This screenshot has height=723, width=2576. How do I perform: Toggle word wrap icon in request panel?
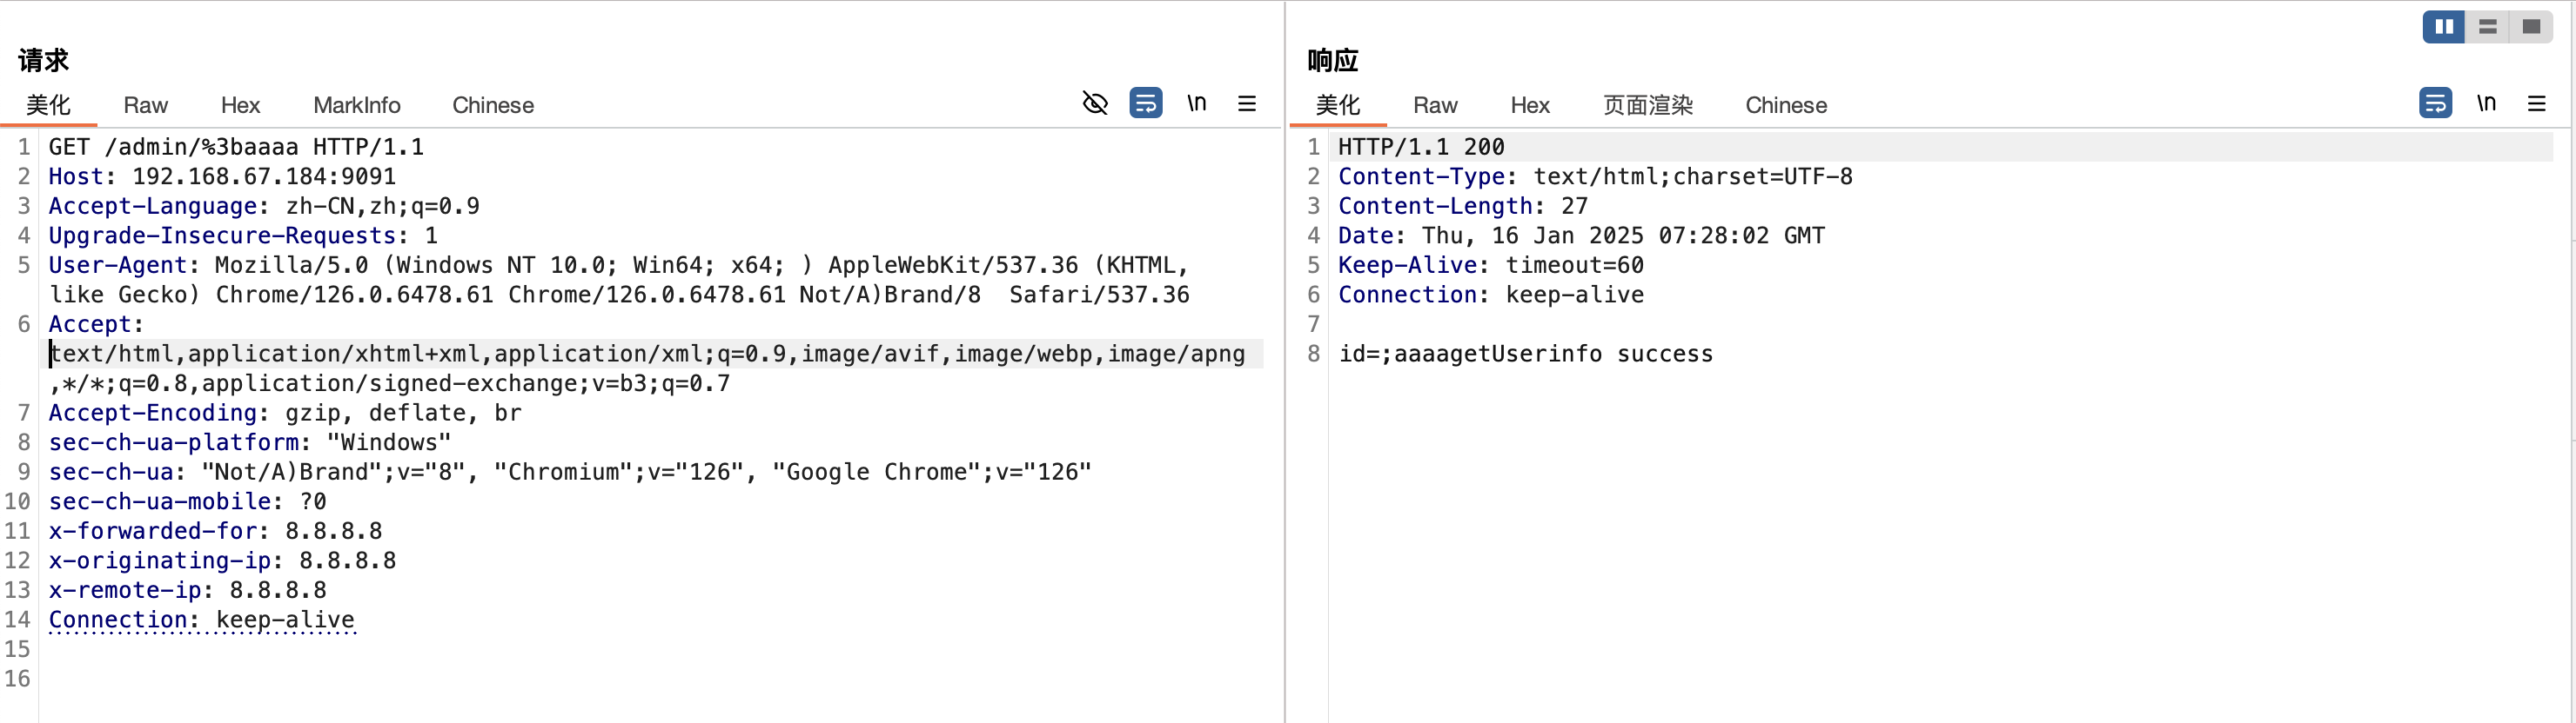pos(1145,103)
